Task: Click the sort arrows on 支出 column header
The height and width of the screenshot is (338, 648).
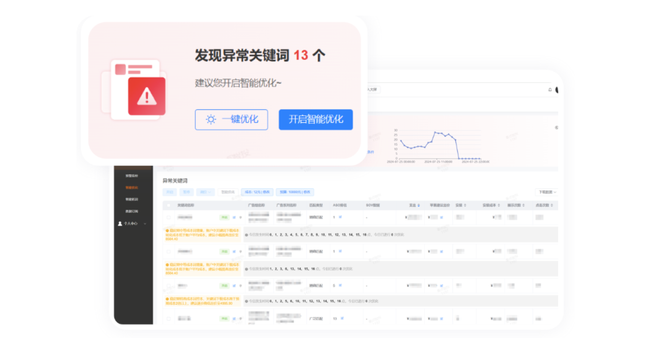Action: coord(419,205)
